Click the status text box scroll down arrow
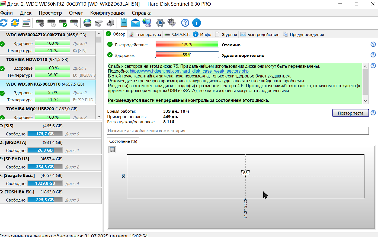378x237 pixels. 365,100
